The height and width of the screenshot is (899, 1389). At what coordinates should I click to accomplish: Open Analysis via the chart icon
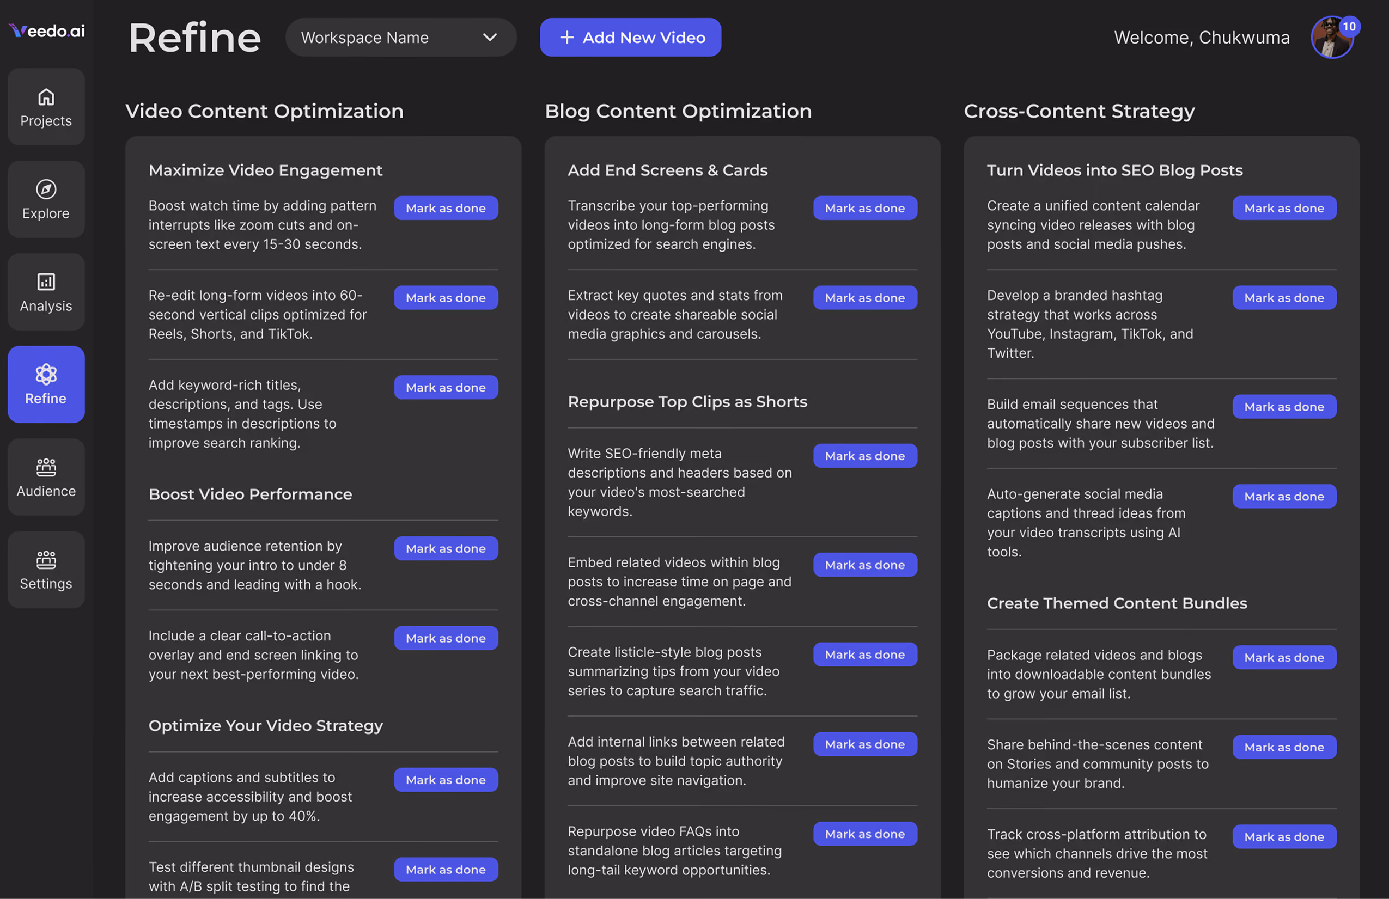[x=46, y=282]
